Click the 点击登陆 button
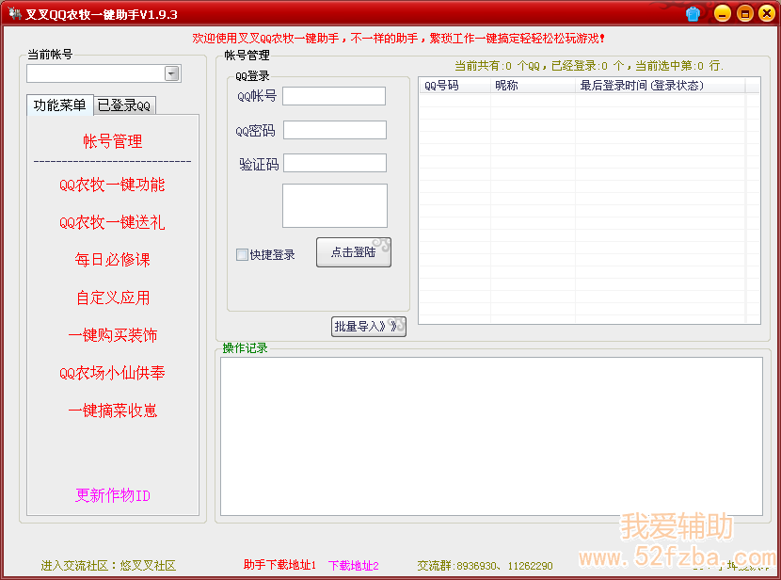 click(354, 252)
